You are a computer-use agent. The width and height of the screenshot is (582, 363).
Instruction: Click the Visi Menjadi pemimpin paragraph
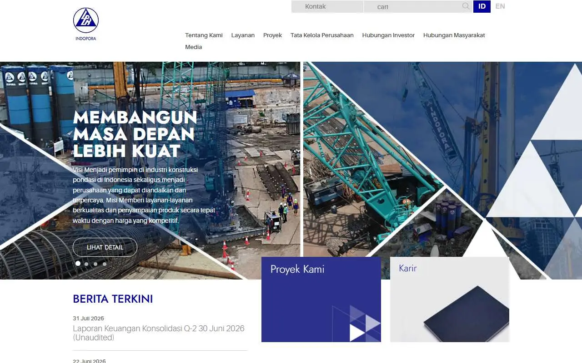pos(144,195)
